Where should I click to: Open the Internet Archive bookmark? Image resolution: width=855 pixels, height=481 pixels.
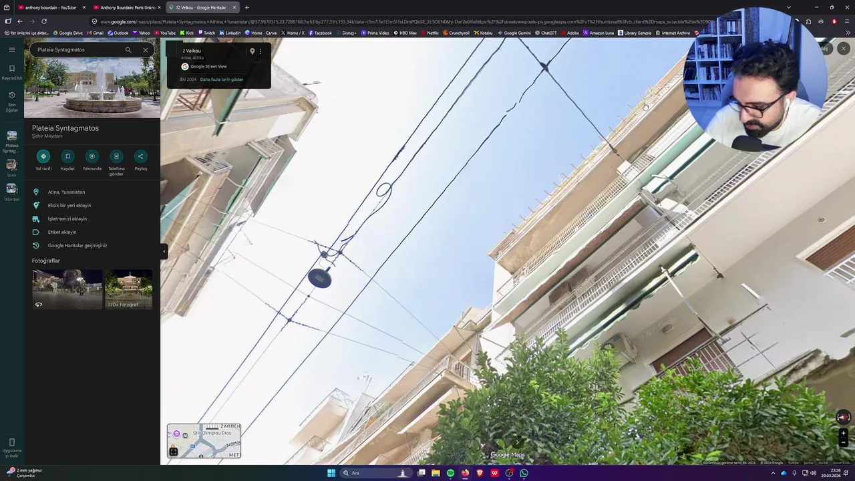pyautogui.click(x=673, y=33)
